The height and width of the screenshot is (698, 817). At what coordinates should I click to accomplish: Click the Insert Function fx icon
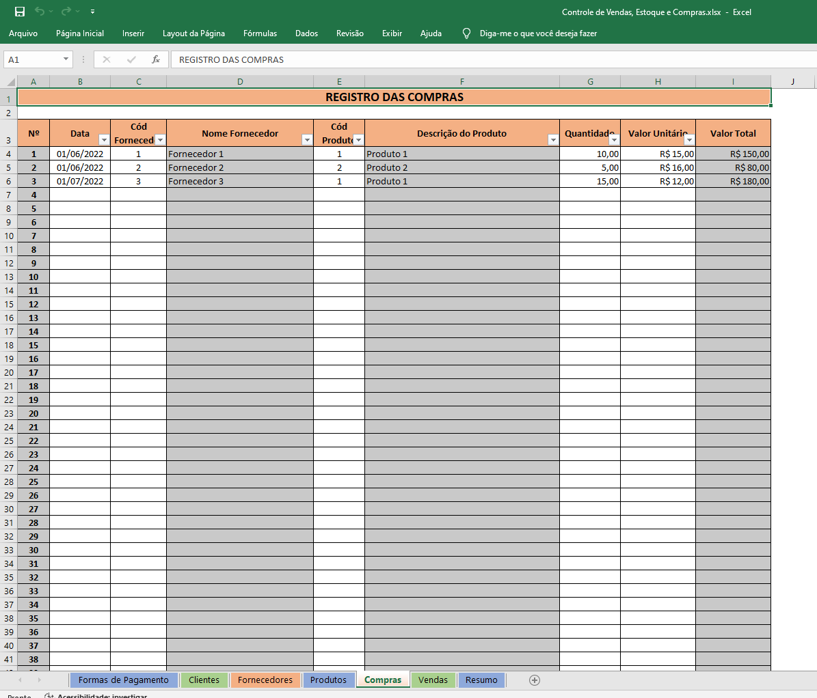pos(156,59)
